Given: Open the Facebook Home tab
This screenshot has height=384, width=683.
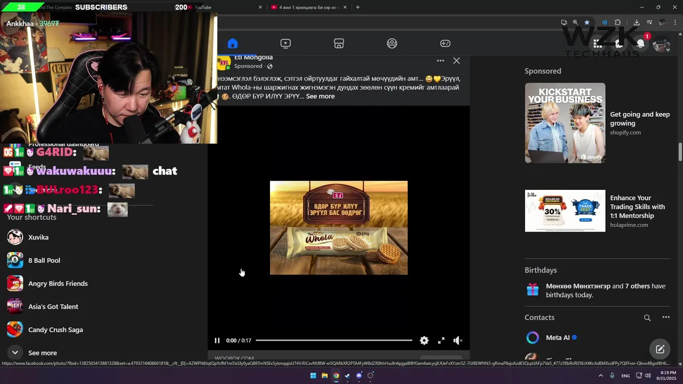Looking at the screenshot, I should [232, 44].
